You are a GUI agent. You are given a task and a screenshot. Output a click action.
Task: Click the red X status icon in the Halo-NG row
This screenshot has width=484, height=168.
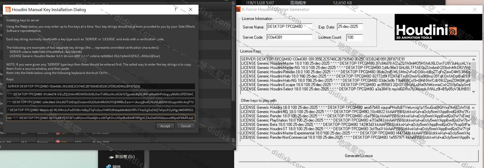[58, 142]
